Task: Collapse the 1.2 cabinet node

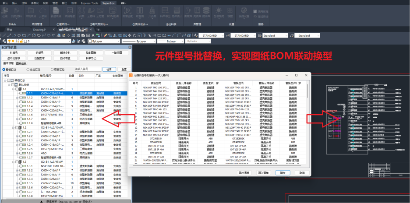Action: (x=13, y=127)
